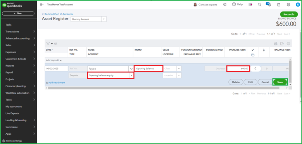Go Back to Chart of Accounts
The height and width of the screenshot is (144, 302).
tap(57, 14)
